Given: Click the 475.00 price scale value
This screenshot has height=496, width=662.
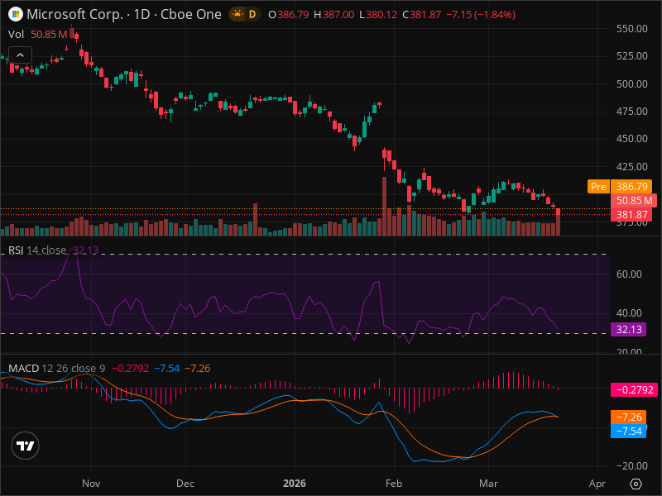Looking at the screenshot, I should pos(631,112).
